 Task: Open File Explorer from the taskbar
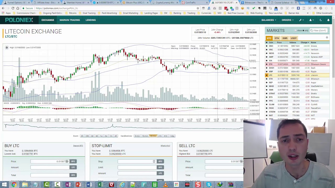click(25, 185)
